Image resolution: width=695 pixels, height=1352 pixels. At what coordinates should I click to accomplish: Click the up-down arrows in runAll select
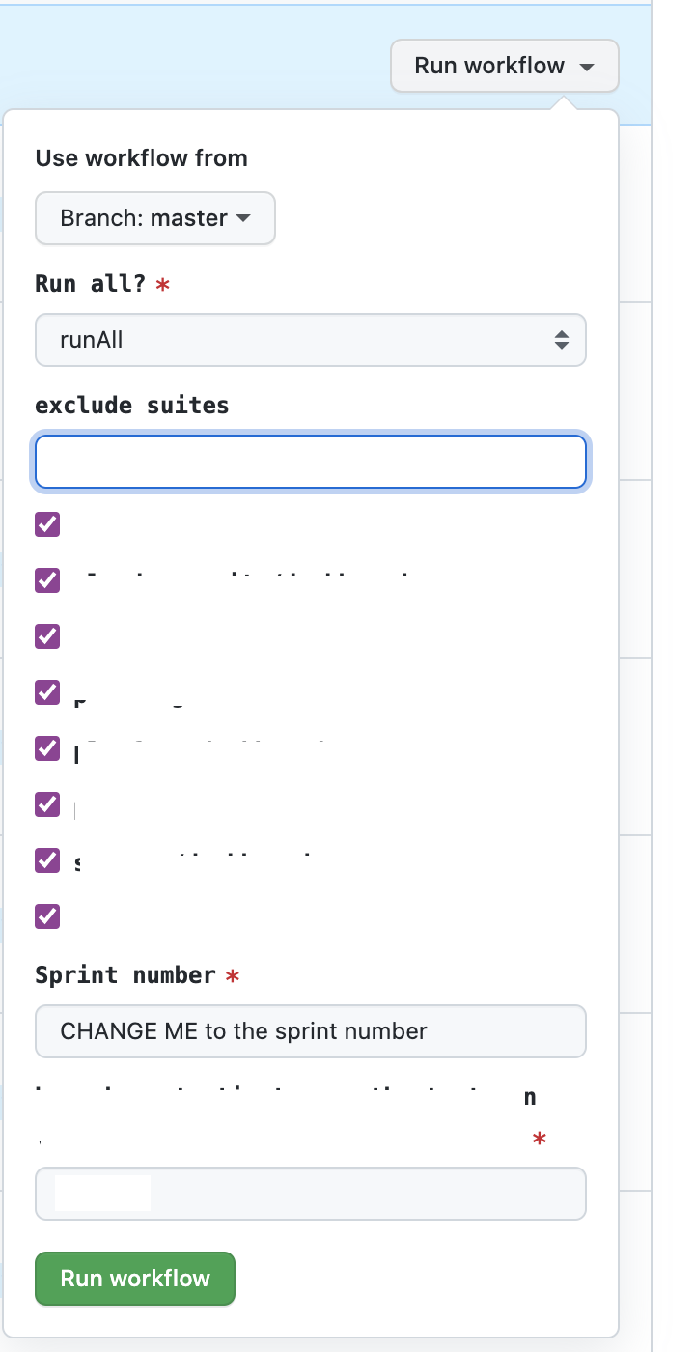tap(562, 340)
